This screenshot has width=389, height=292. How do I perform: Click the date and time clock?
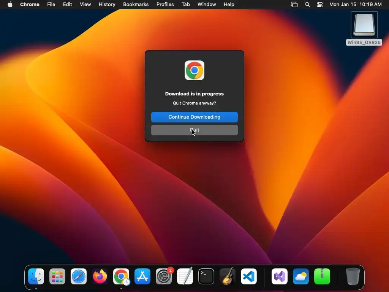(355, 5)
